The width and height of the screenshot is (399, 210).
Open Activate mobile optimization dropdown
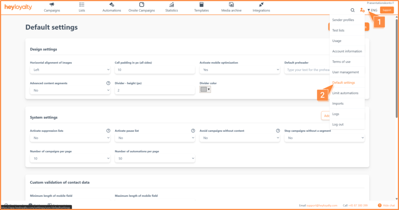240,70
